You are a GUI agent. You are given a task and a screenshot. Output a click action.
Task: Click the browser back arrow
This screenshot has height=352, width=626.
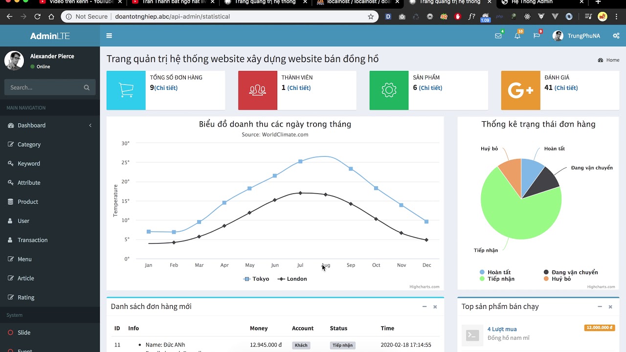coord(9,16)
